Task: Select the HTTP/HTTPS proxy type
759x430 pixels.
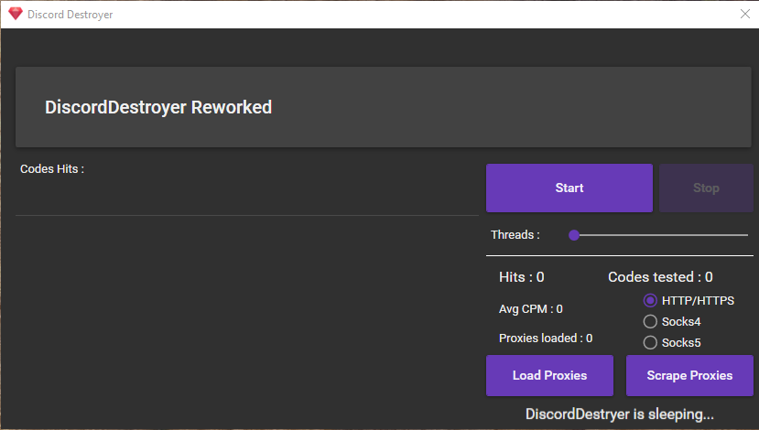Action: (651, 300)
